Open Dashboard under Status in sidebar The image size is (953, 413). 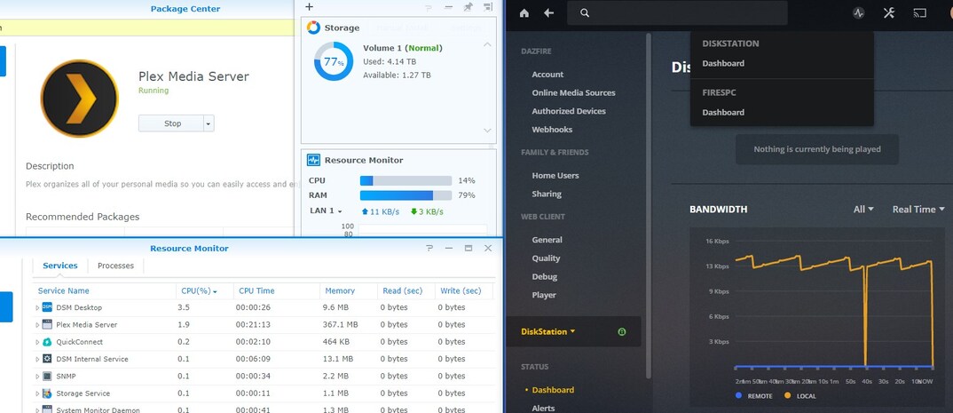tap(553, 390)
